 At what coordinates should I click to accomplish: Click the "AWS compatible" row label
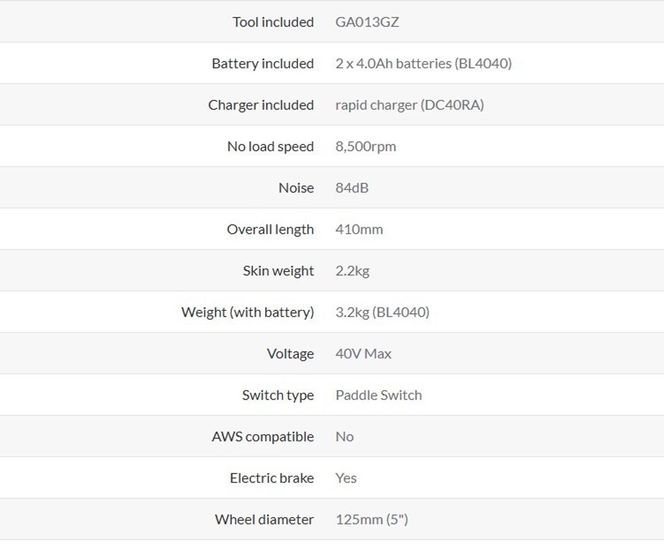(x=263, y=437)
